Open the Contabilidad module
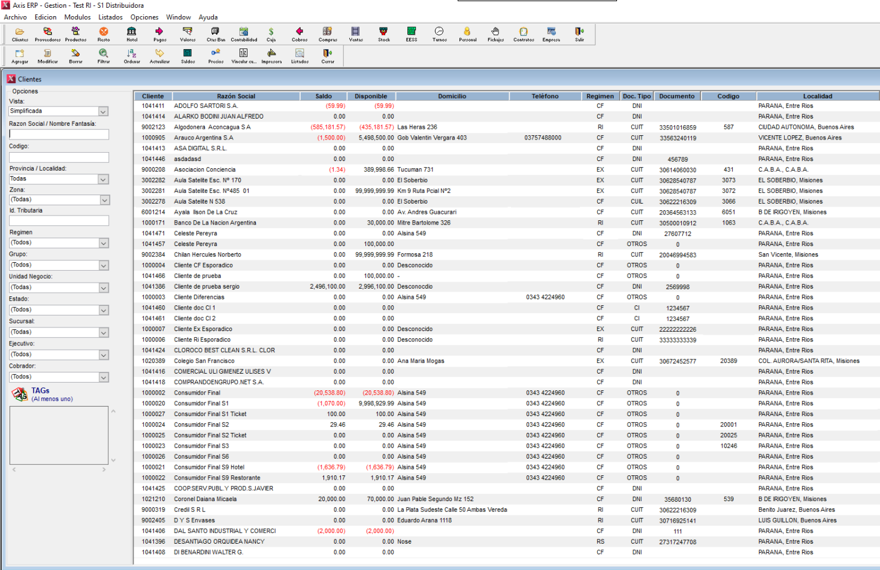This screenshot has width=880, height=570. pyautogui.click(x=244, y=34)
